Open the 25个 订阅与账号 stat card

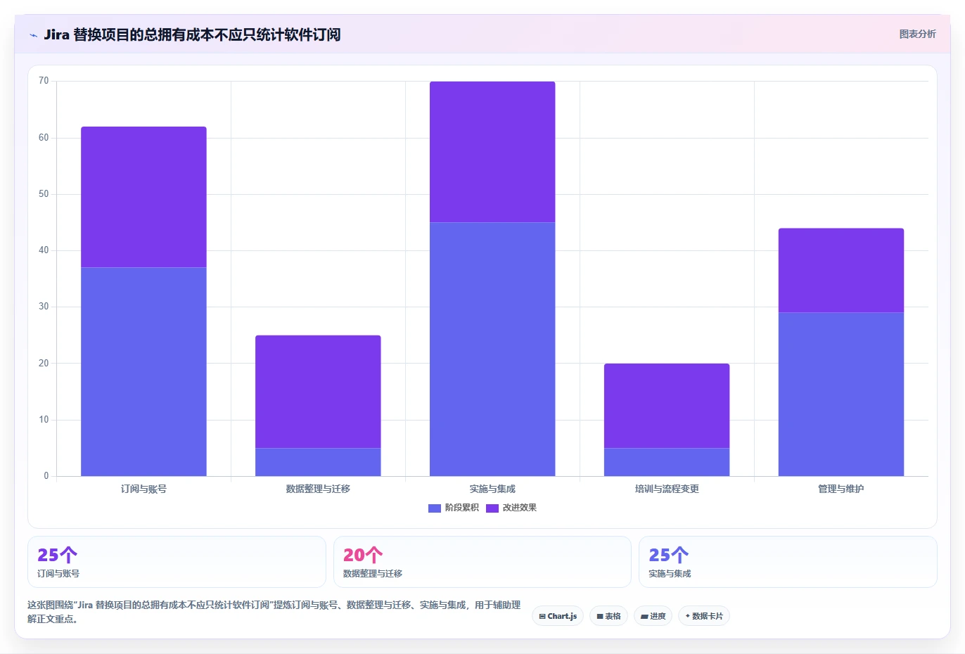click(x=177, y=562)
